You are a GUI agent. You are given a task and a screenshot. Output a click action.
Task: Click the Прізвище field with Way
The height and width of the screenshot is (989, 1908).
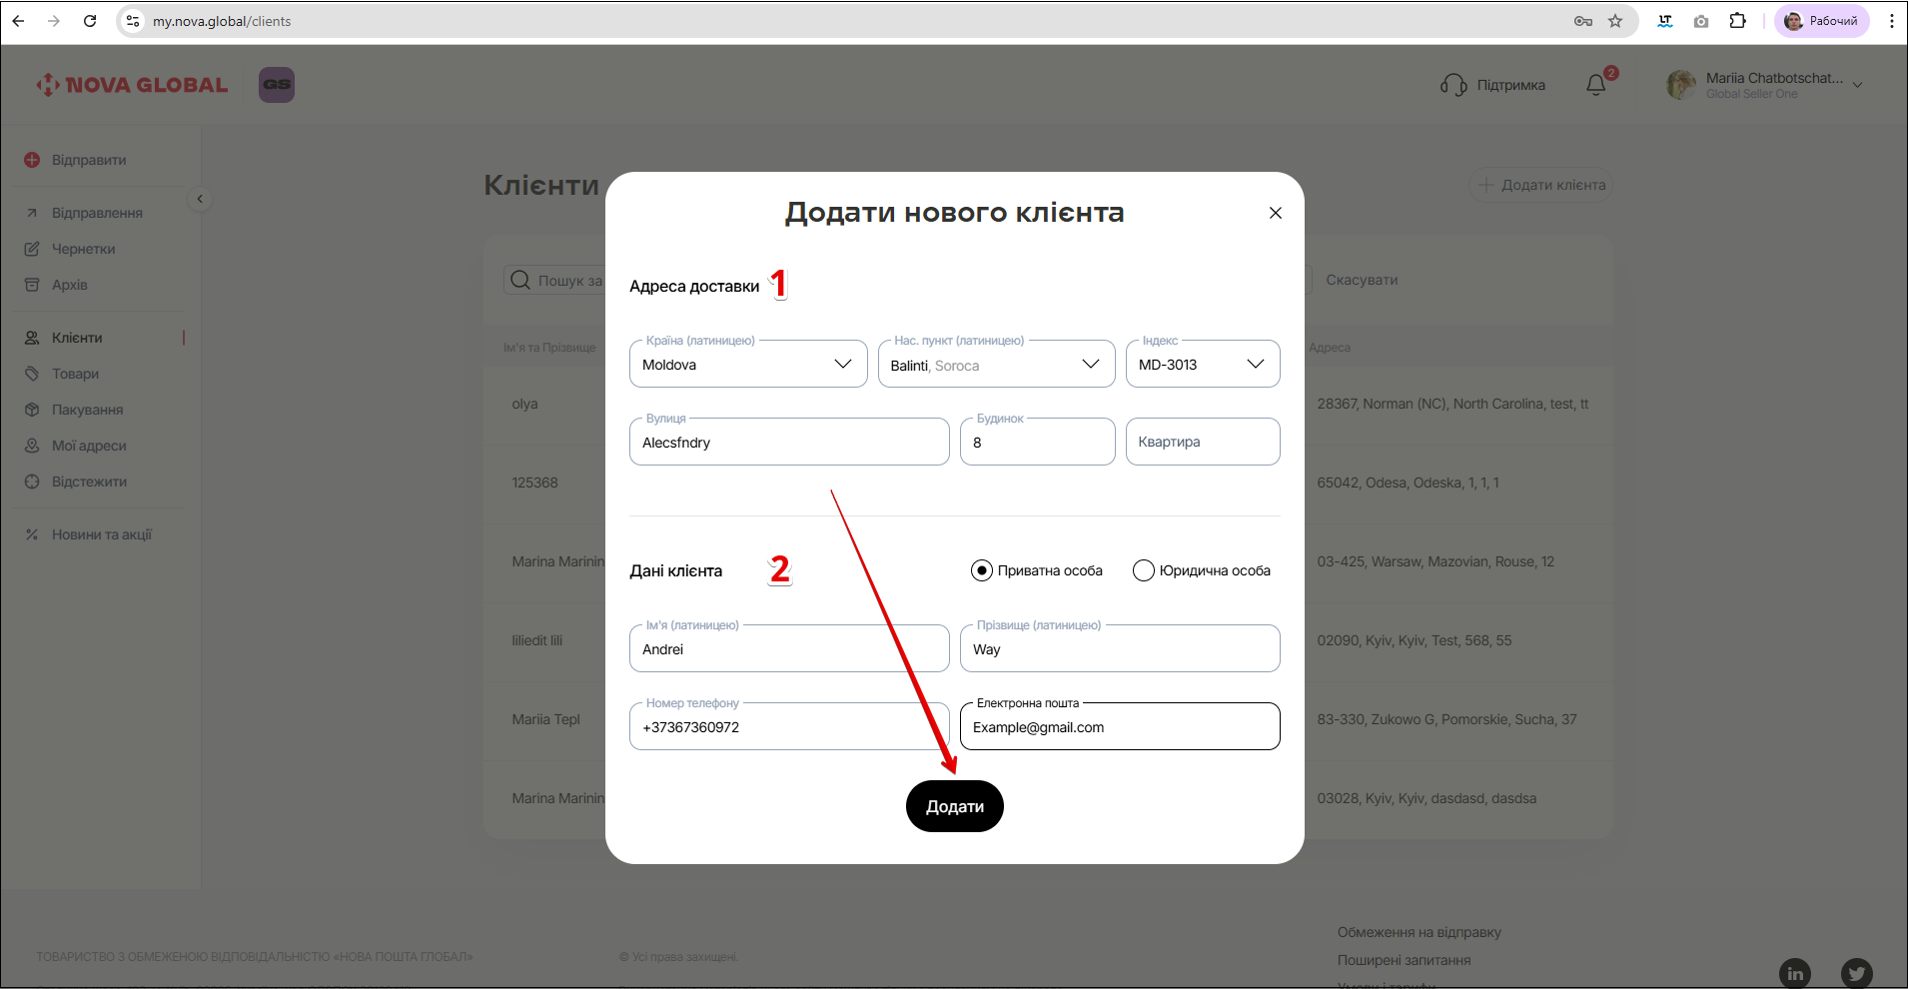(1120, 648)
